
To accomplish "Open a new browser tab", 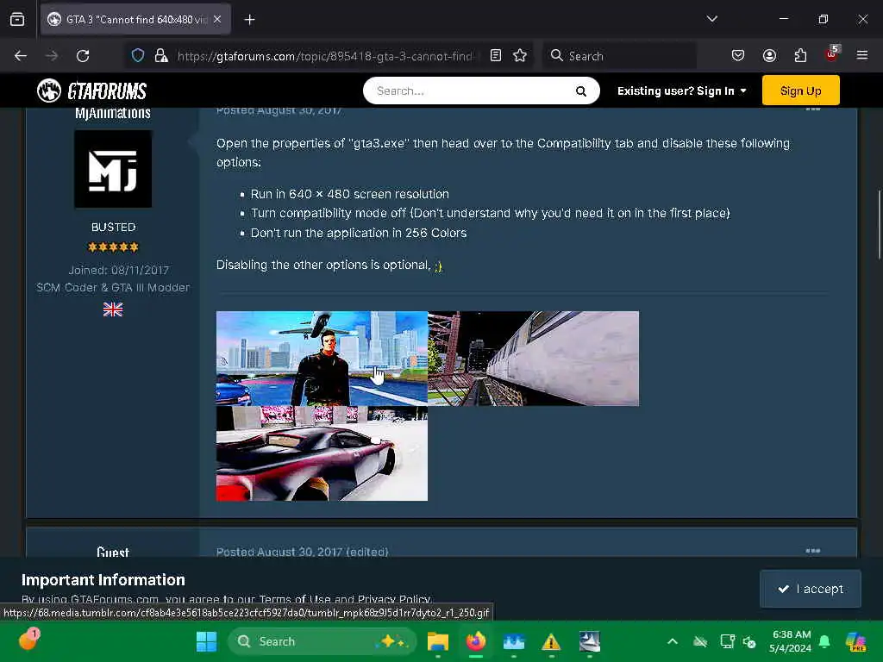I will (x=249, y=20).
